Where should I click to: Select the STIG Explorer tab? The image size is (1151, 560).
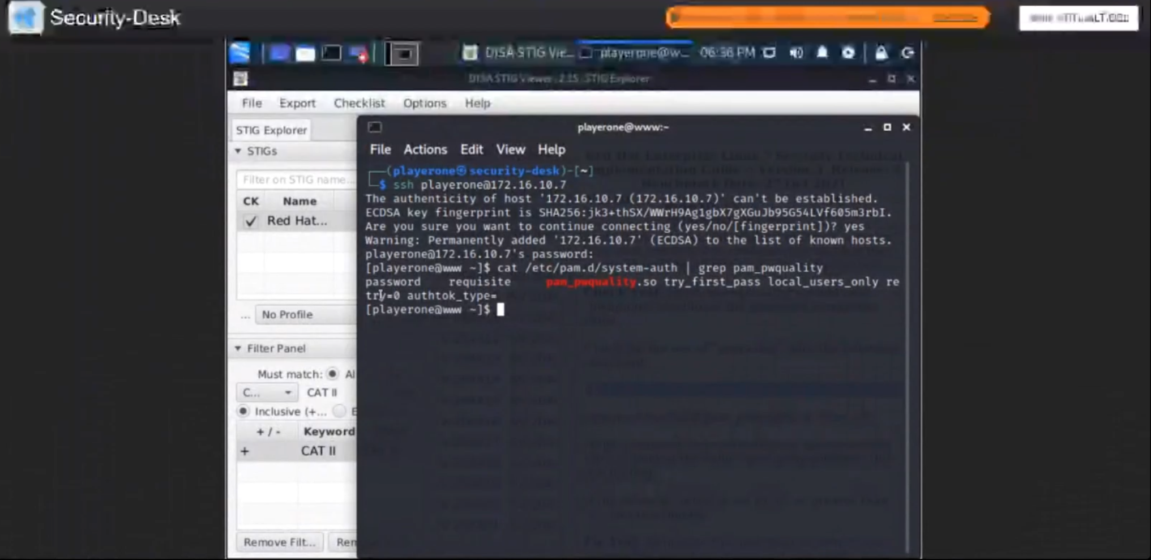pos(271,130)
